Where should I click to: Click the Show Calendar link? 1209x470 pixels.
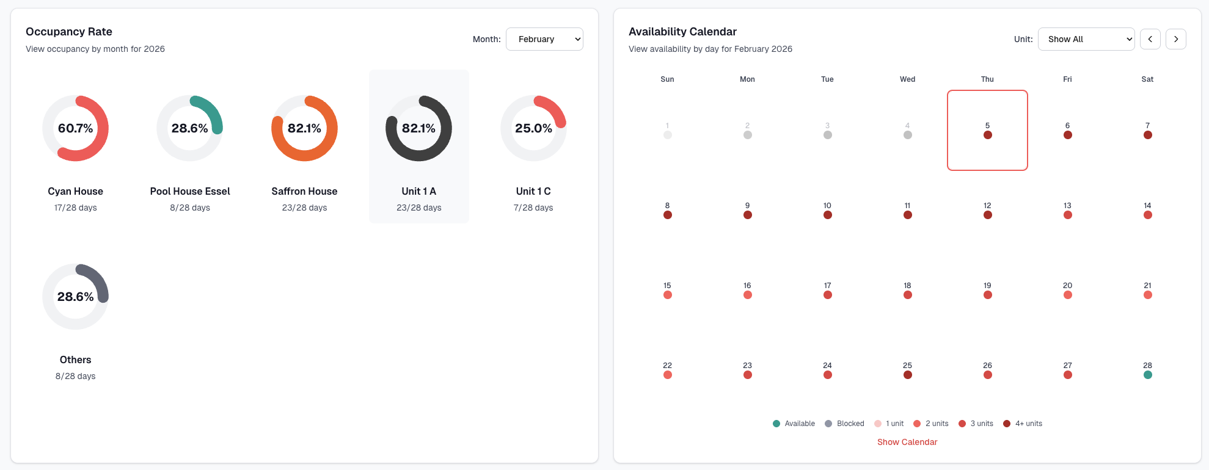tap(907, 442)
